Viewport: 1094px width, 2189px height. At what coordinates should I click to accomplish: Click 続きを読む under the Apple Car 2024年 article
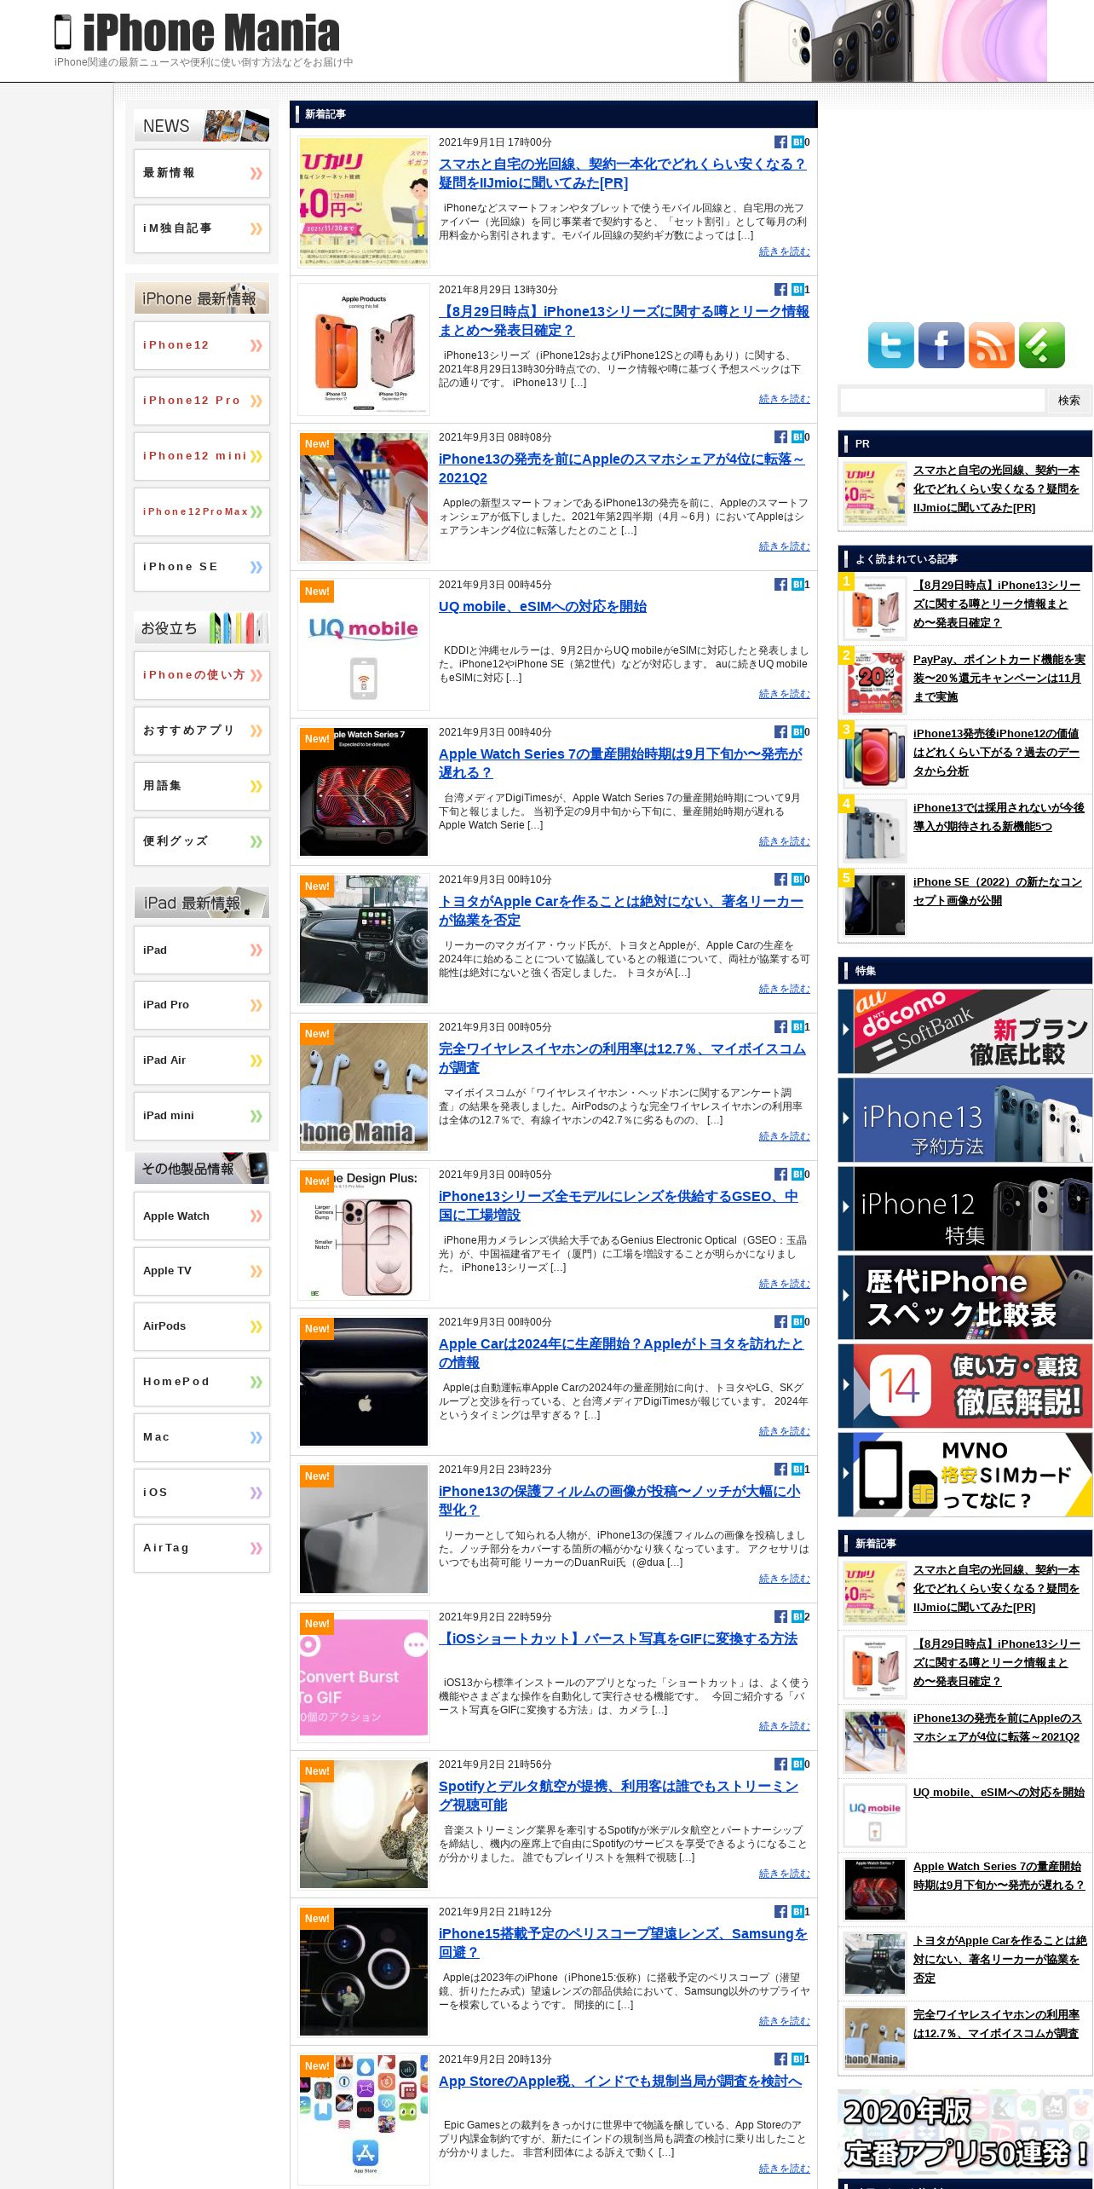pyautogui.click(x=784, y=1431)
